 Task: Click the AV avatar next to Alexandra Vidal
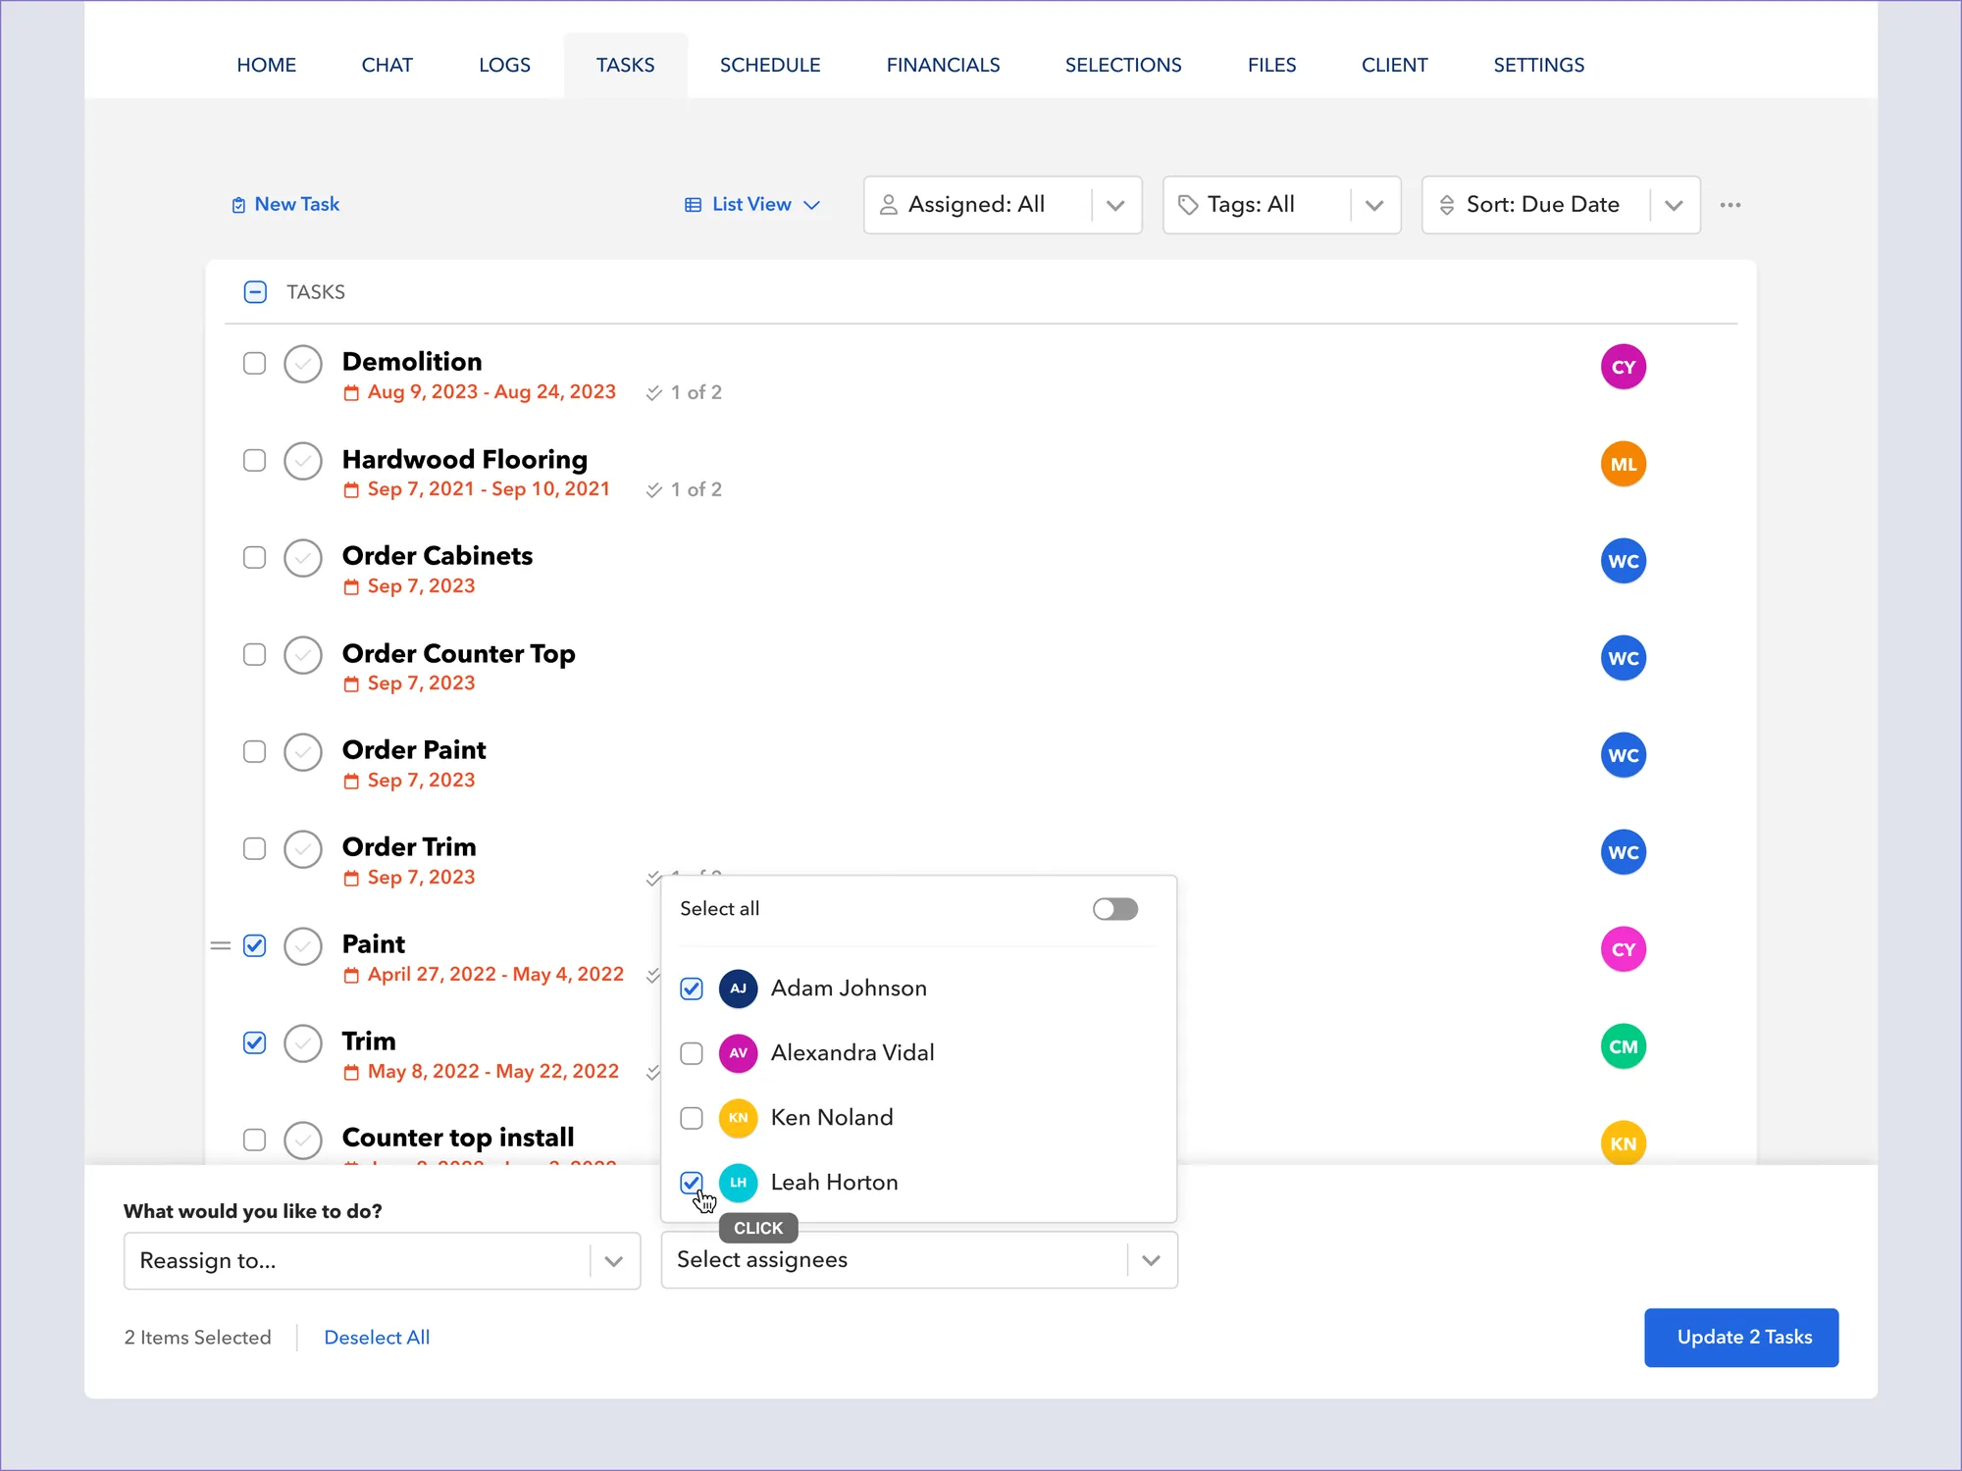tap(738, 1053)
